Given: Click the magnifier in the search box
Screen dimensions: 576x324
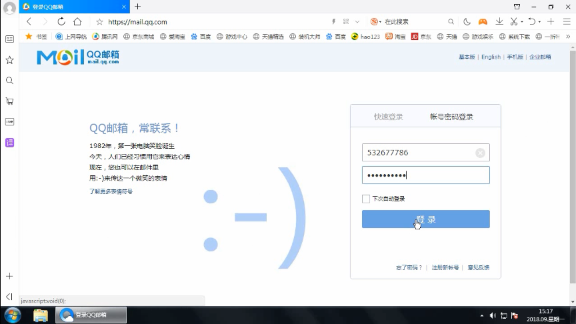Looking at the screenshot, I should pos(451,22).
